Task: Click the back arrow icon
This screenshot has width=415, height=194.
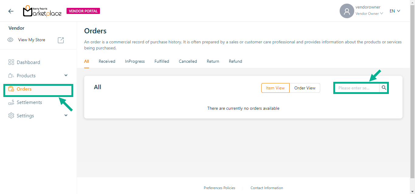Action: pos(11,11)
